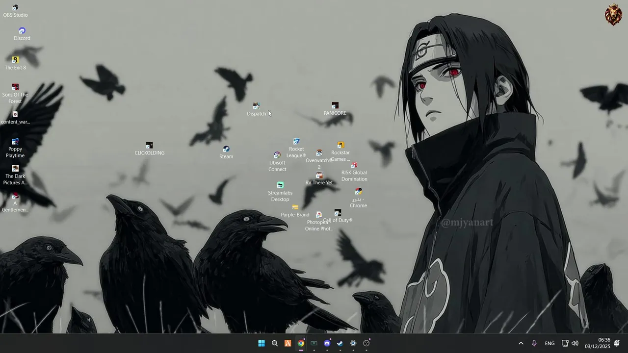Open the OBS Studio desktop shortcut
The height and width of the screenshot is (353, 628).
pos(15,11)
